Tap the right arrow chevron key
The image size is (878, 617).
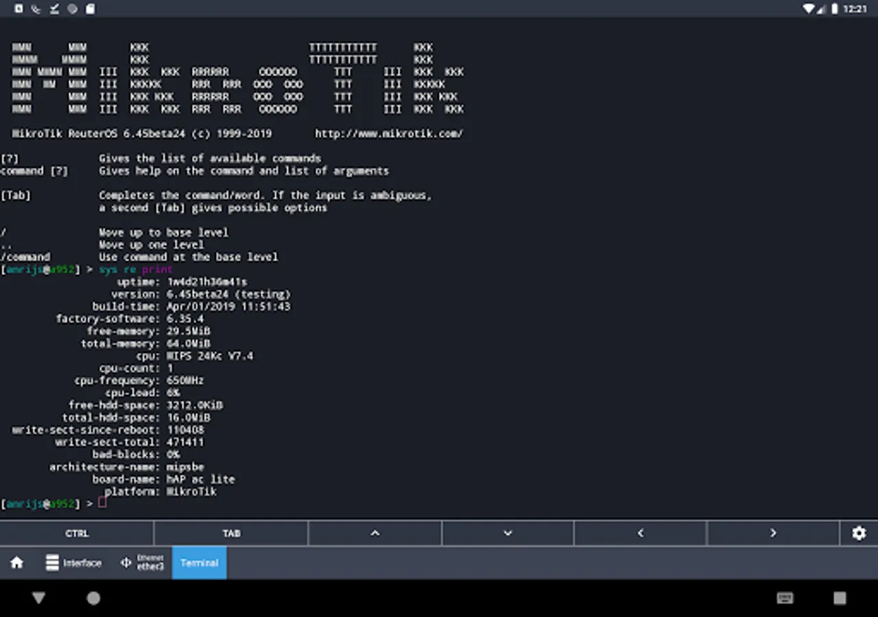773,533
